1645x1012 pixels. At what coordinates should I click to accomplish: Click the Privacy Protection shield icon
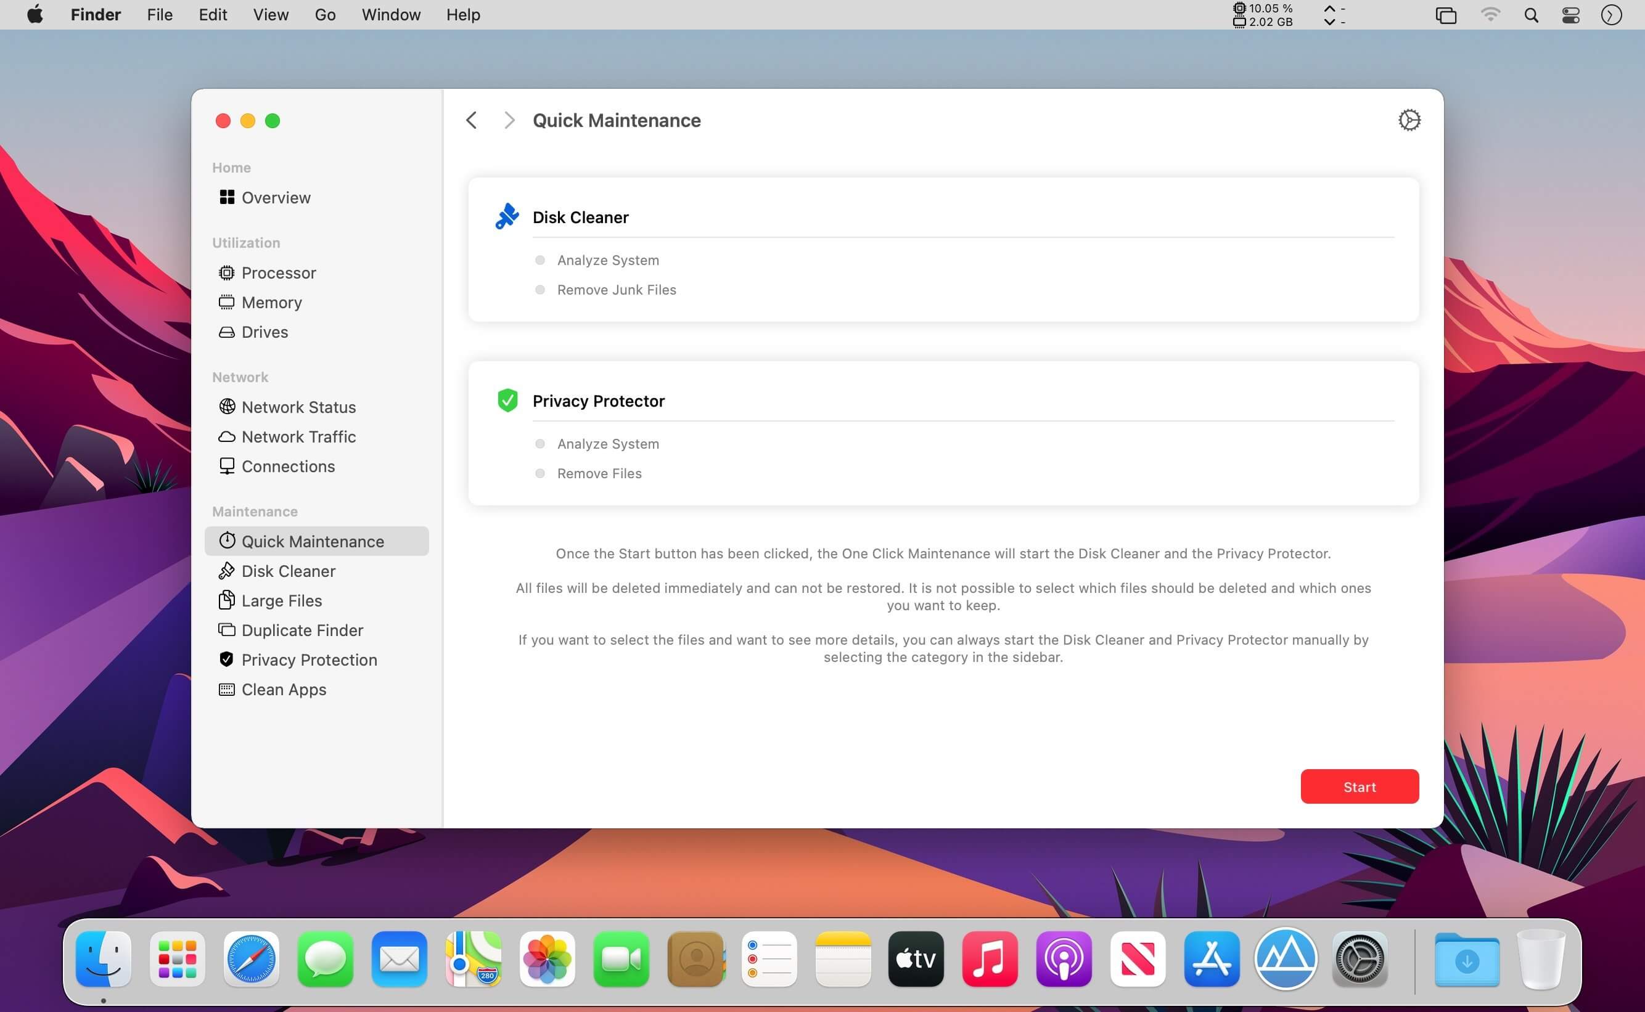pos(227,659)
